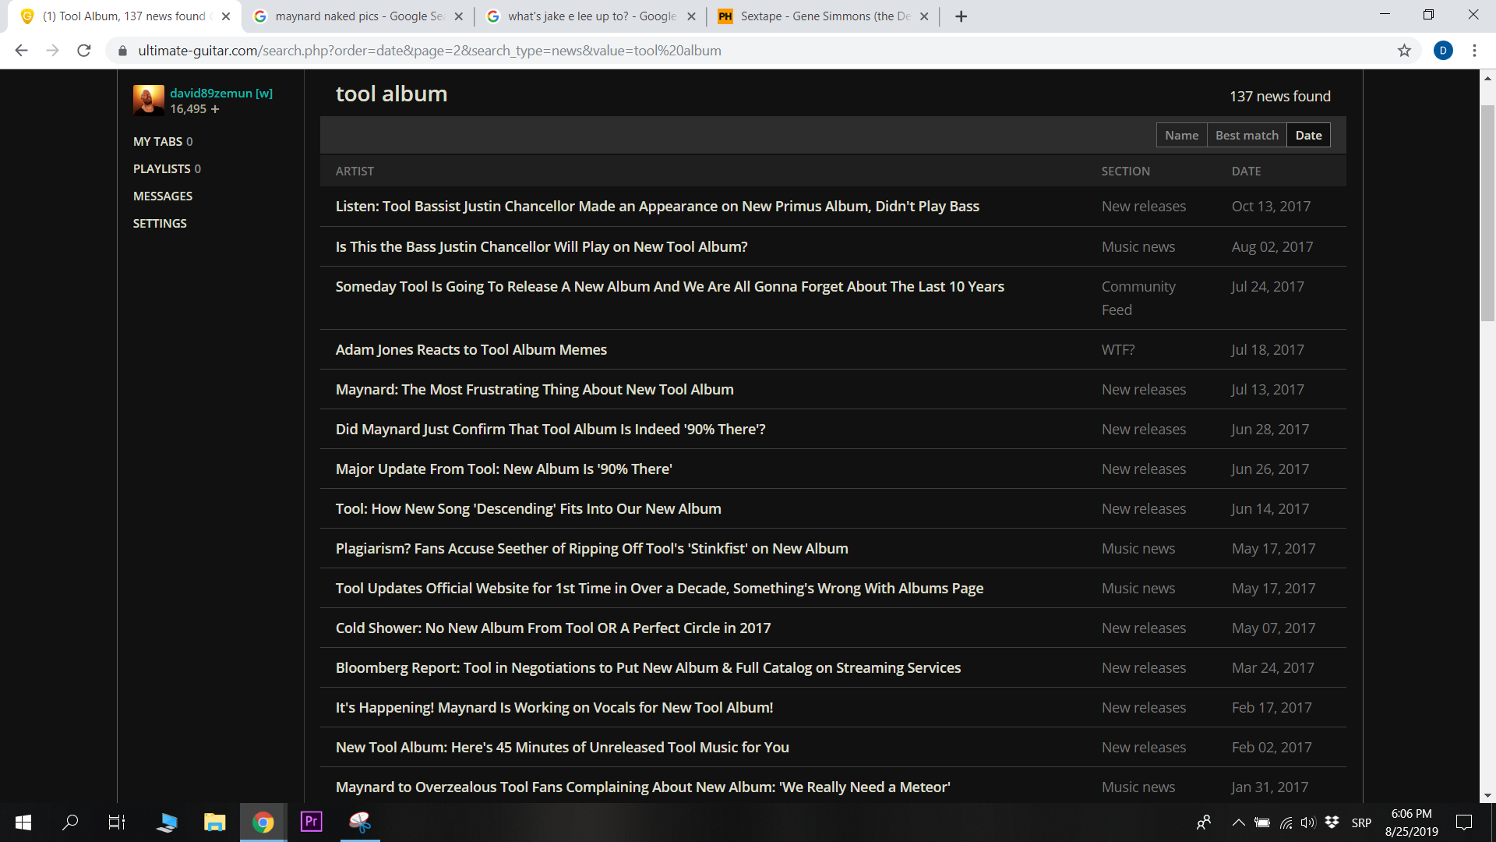
Task: Open 'Did Maynard Just Confirm' article
Action: 550,429
